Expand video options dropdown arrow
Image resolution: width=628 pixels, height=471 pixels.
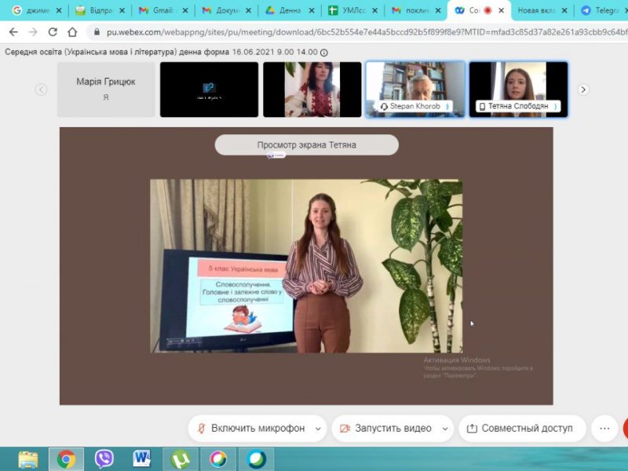(445, 429)
